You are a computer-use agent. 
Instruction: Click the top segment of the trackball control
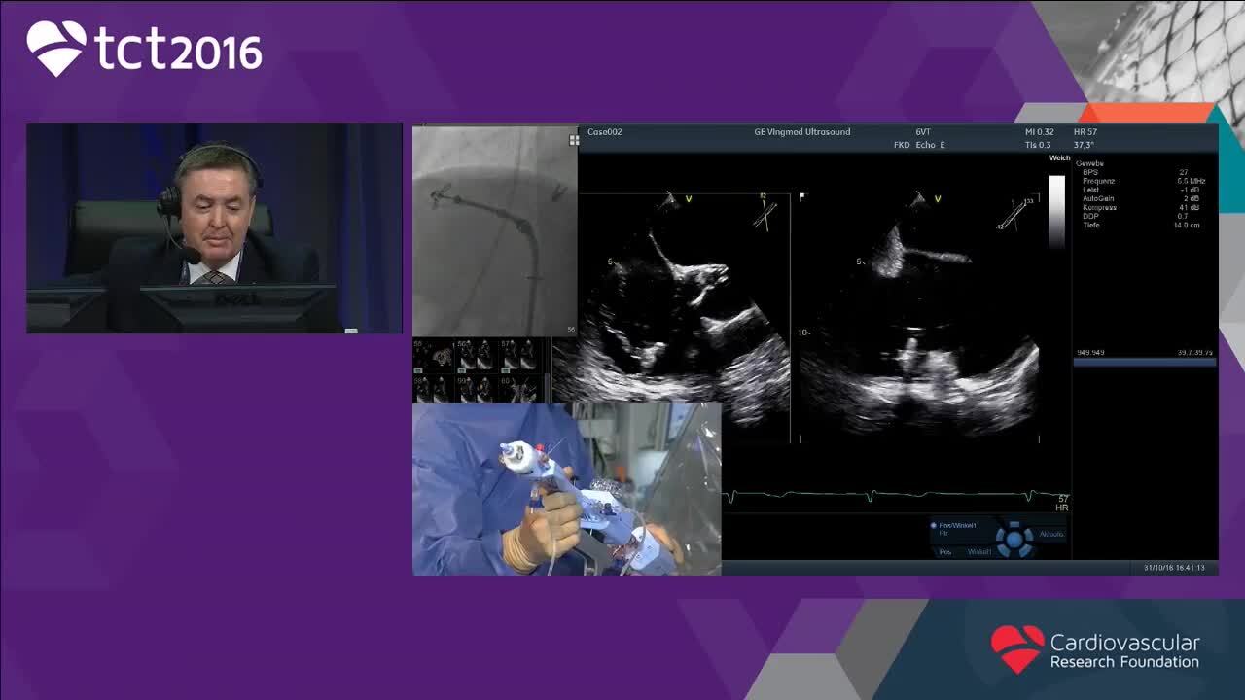point(1014,525)
